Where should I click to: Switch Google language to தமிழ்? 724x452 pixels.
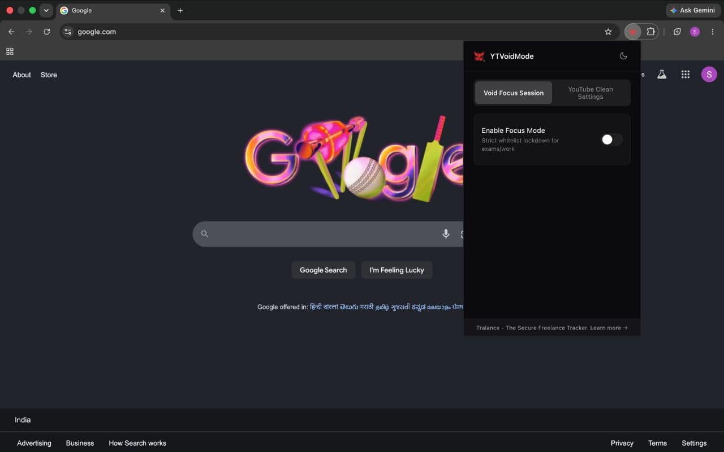point(382,307)
